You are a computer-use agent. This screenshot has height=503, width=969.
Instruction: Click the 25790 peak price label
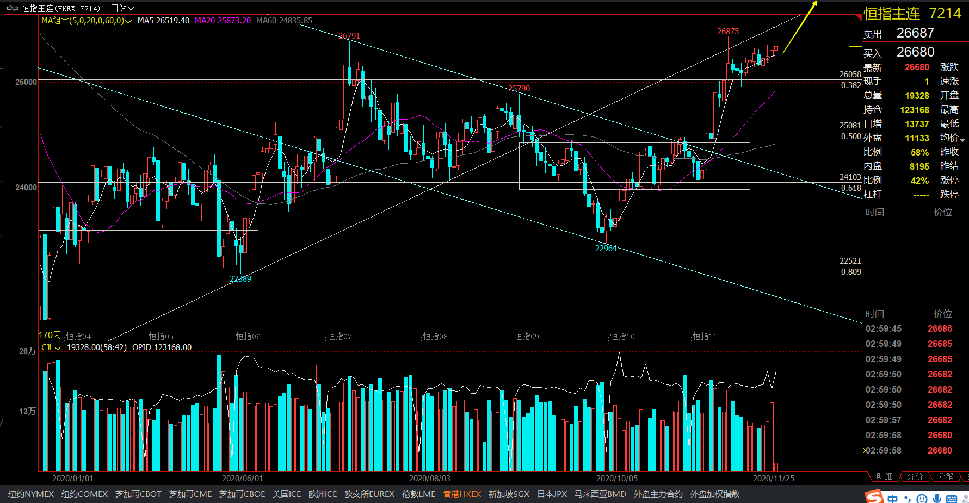click(519, 89)
